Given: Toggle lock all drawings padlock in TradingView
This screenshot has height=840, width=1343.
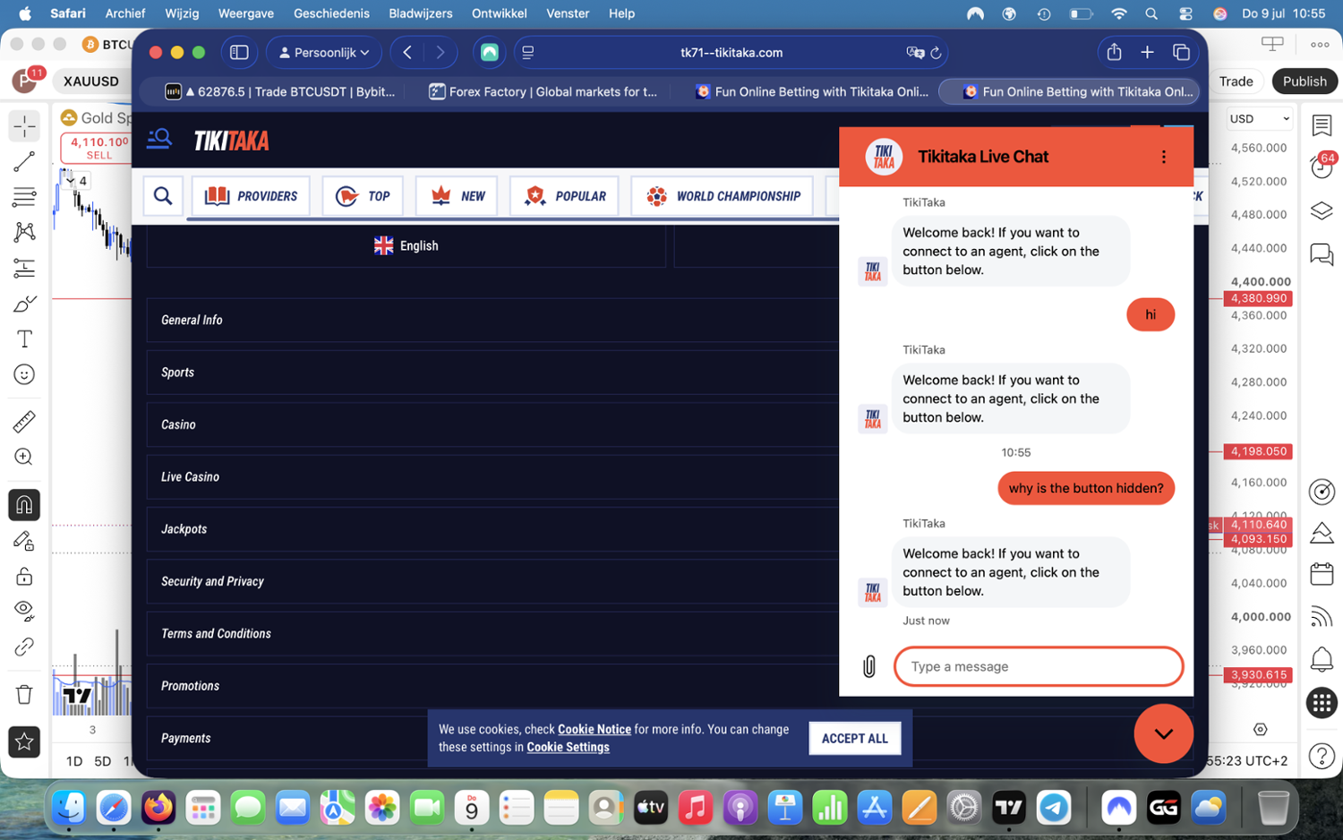Looking at the screenshot, I should tap(24, 576).
